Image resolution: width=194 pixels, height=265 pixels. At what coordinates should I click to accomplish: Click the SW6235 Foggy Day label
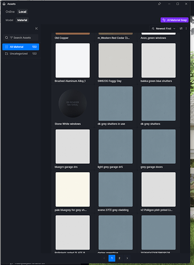pyautogui.click(x=109, y=81)
